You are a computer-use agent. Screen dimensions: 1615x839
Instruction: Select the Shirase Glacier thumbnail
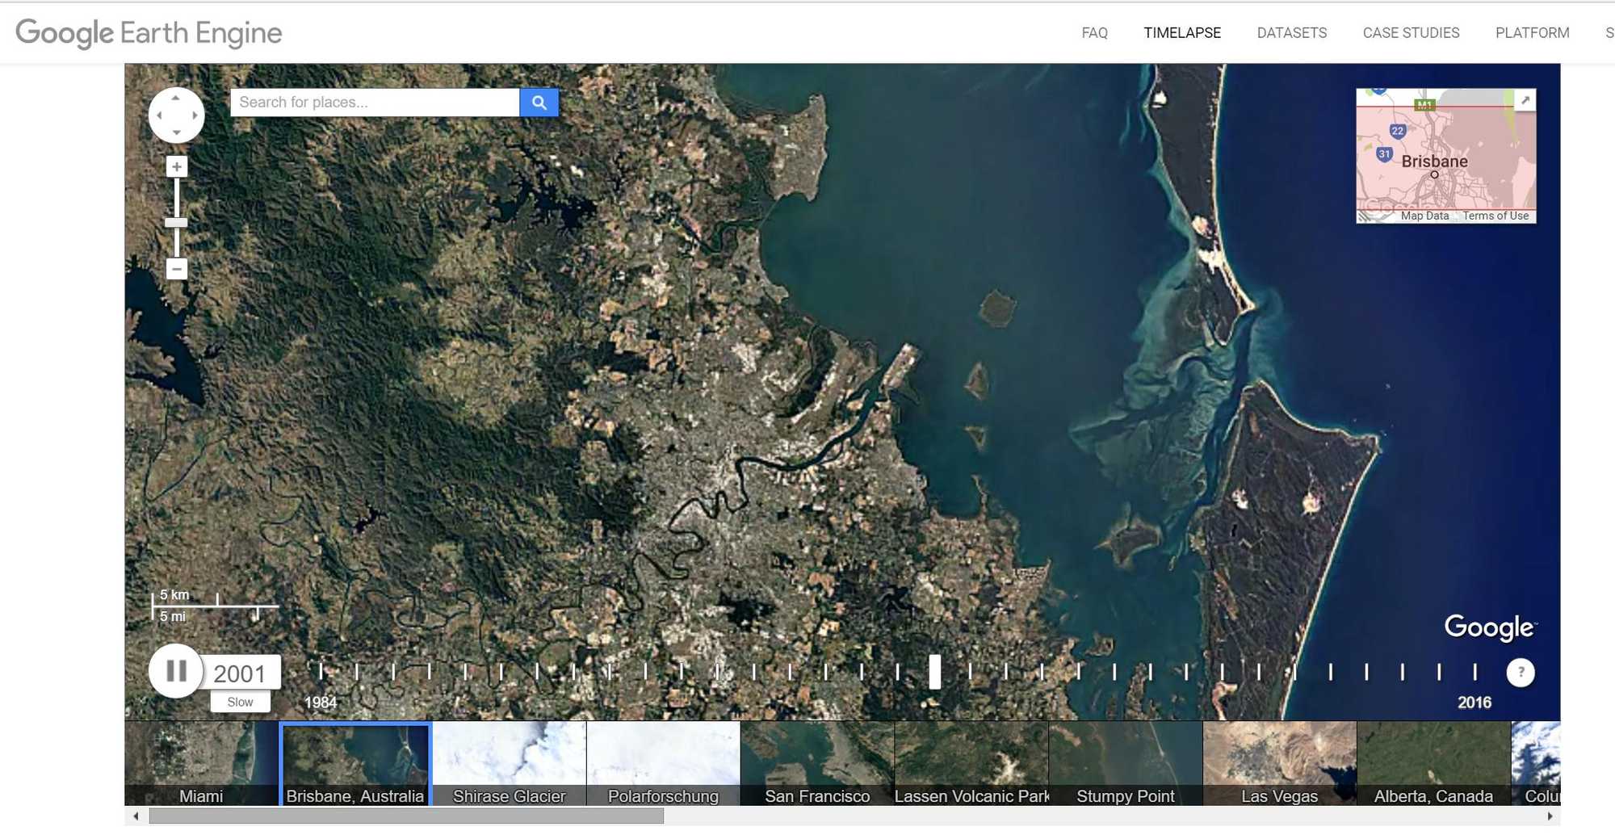pyautogui.click(x=510, y=763)
